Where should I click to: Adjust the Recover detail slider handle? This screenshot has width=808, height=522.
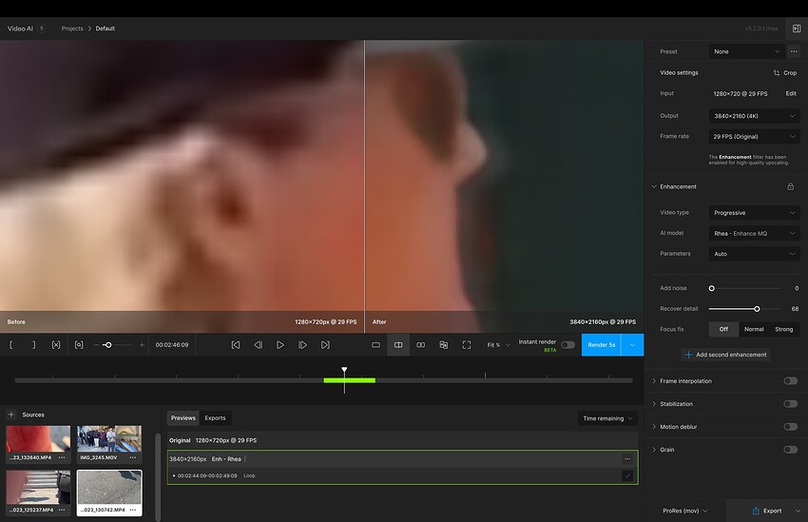point(757,309)
